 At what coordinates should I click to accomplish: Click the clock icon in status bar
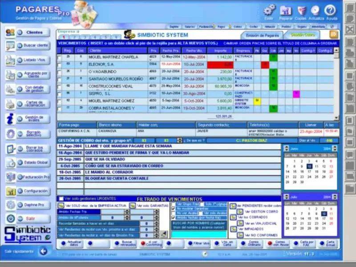click(205, 254)
